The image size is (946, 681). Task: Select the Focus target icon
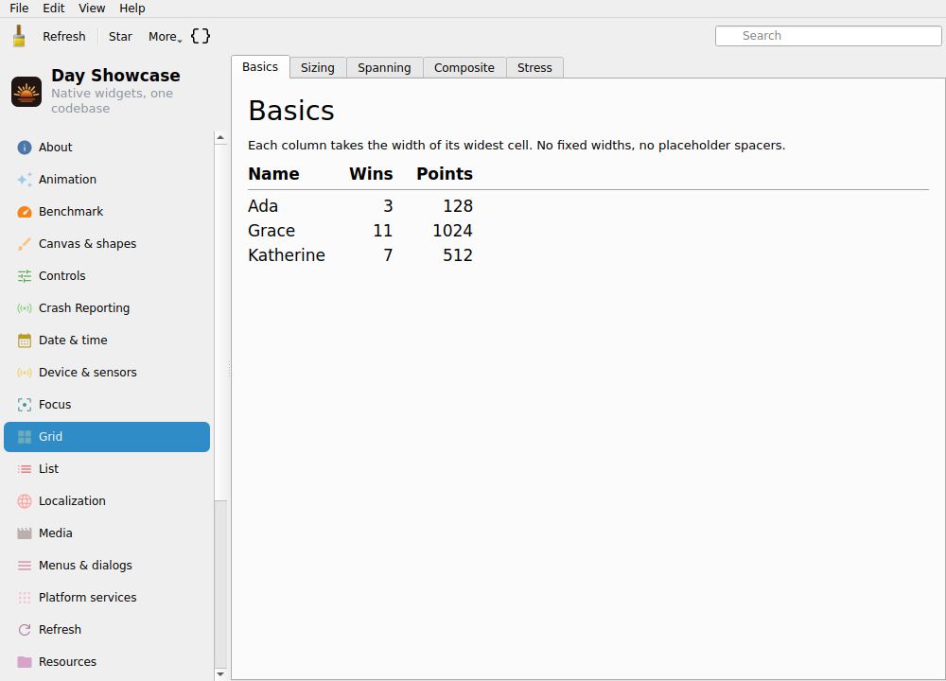tap(25, 405)
